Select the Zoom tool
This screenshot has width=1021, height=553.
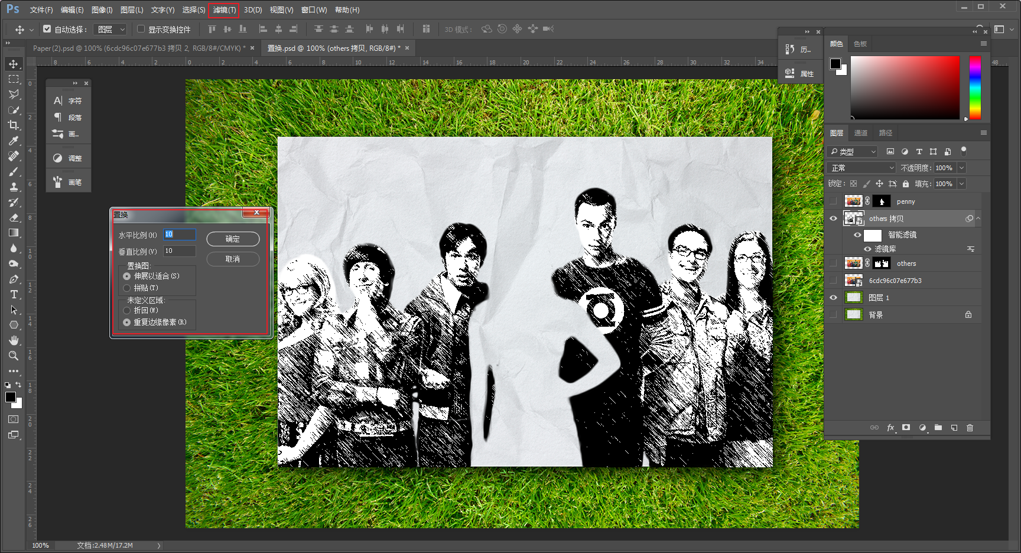(14, 356)
